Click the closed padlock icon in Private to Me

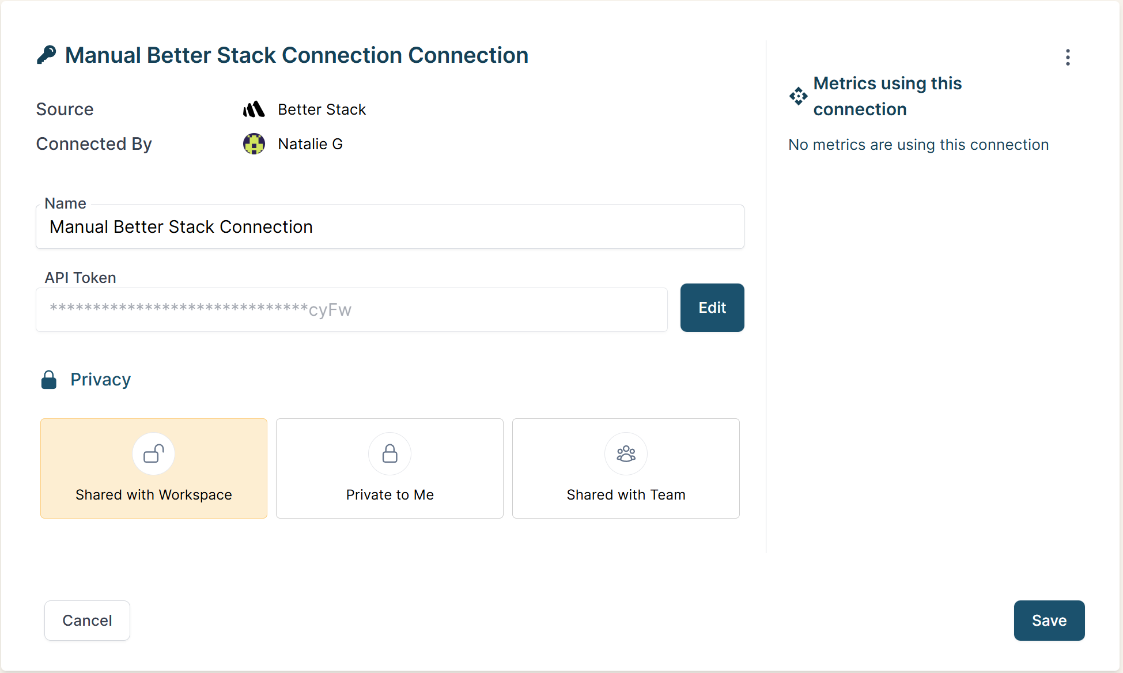pyautogui.click(x=390, y=453)
